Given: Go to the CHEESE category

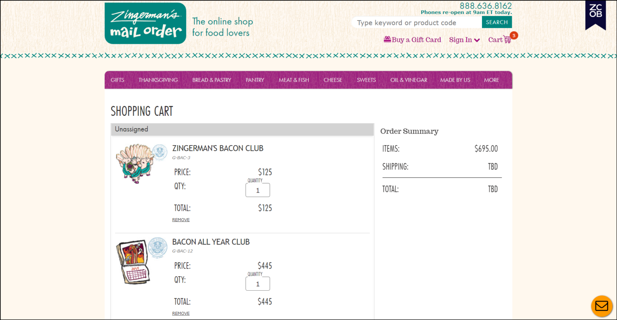Looking at the screenshot, I should tap(333, 80).
